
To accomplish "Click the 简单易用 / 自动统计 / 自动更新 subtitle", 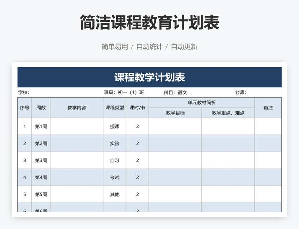I will pyautogui.click(x=149, y=47).
